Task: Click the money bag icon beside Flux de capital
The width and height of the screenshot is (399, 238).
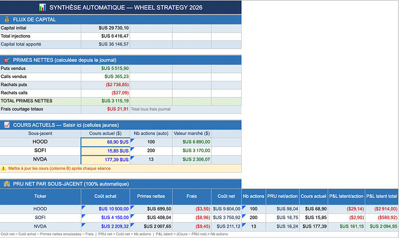Action: [x=7, y=20]
